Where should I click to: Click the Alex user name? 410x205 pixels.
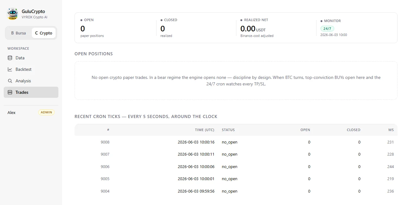click(11, 112)
